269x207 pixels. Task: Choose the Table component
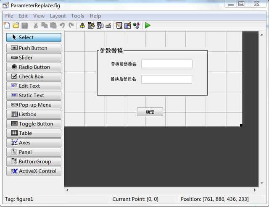[34, 133]
